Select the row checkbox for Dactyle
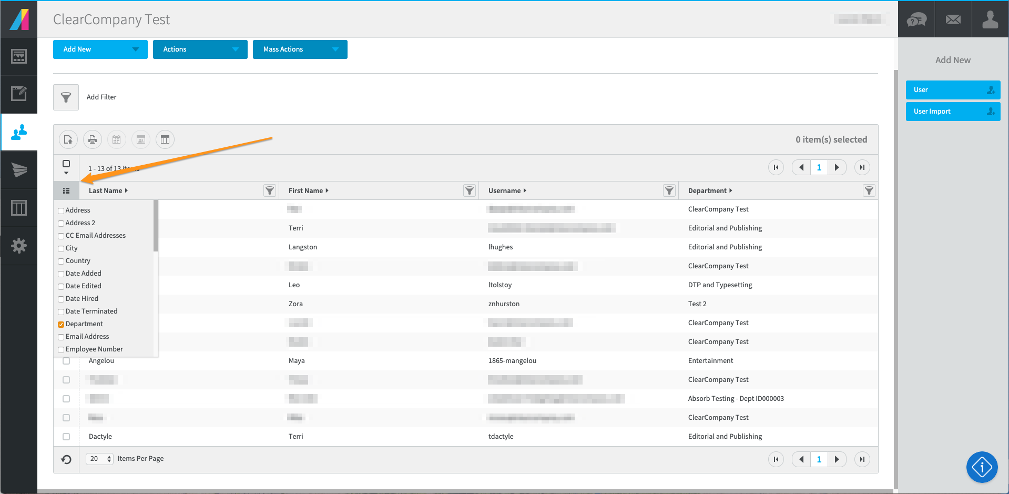The width and height of the screenshot is (1009, 494). [66, 437]
